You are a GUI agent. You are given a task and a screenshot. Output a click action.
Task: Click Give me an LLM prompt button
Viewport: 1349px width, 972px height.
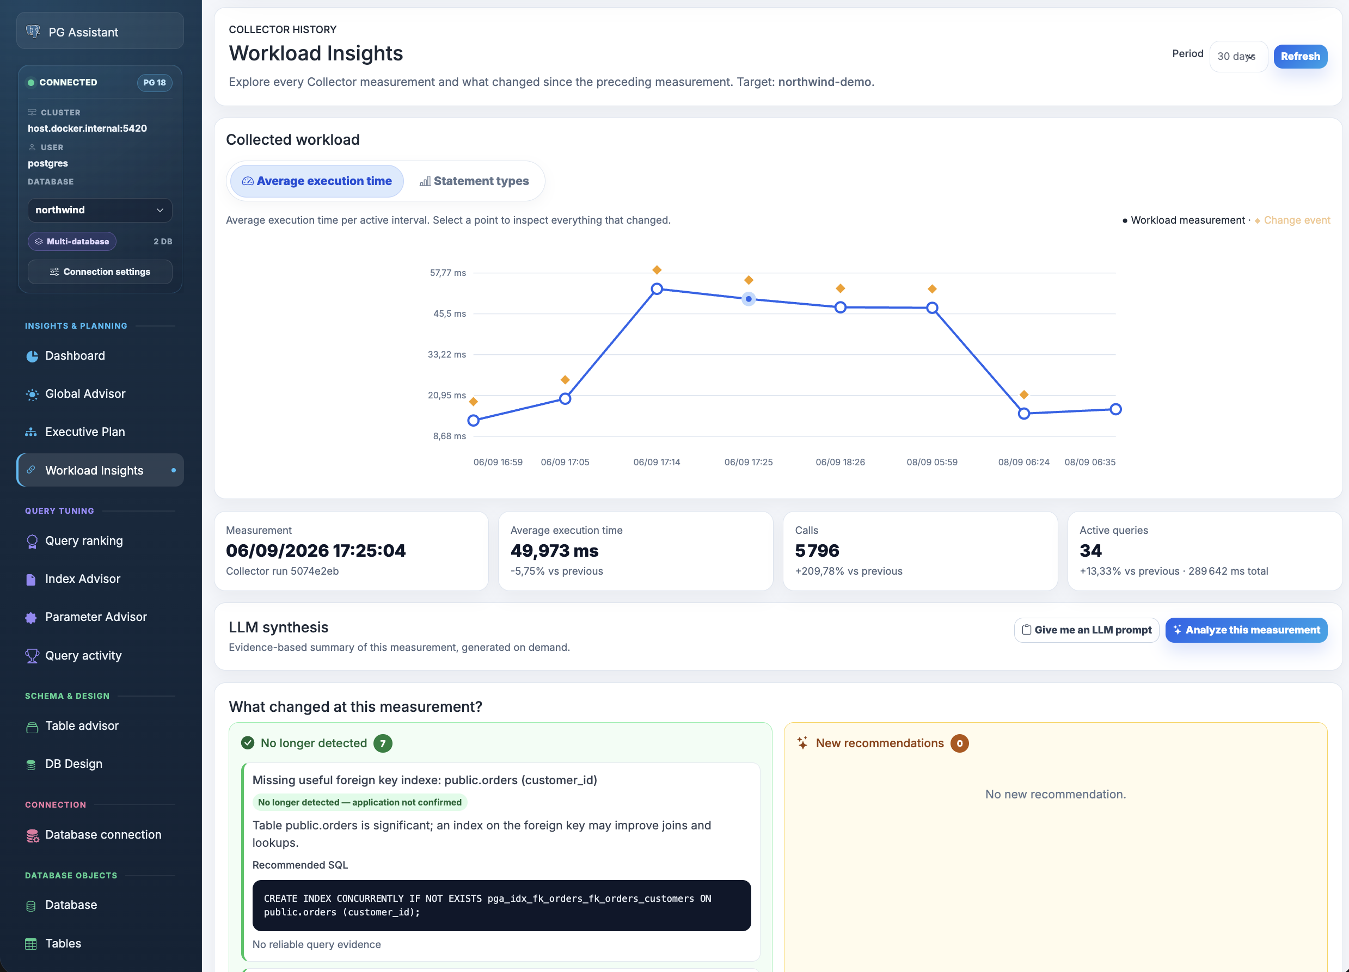click(1086, 630)
